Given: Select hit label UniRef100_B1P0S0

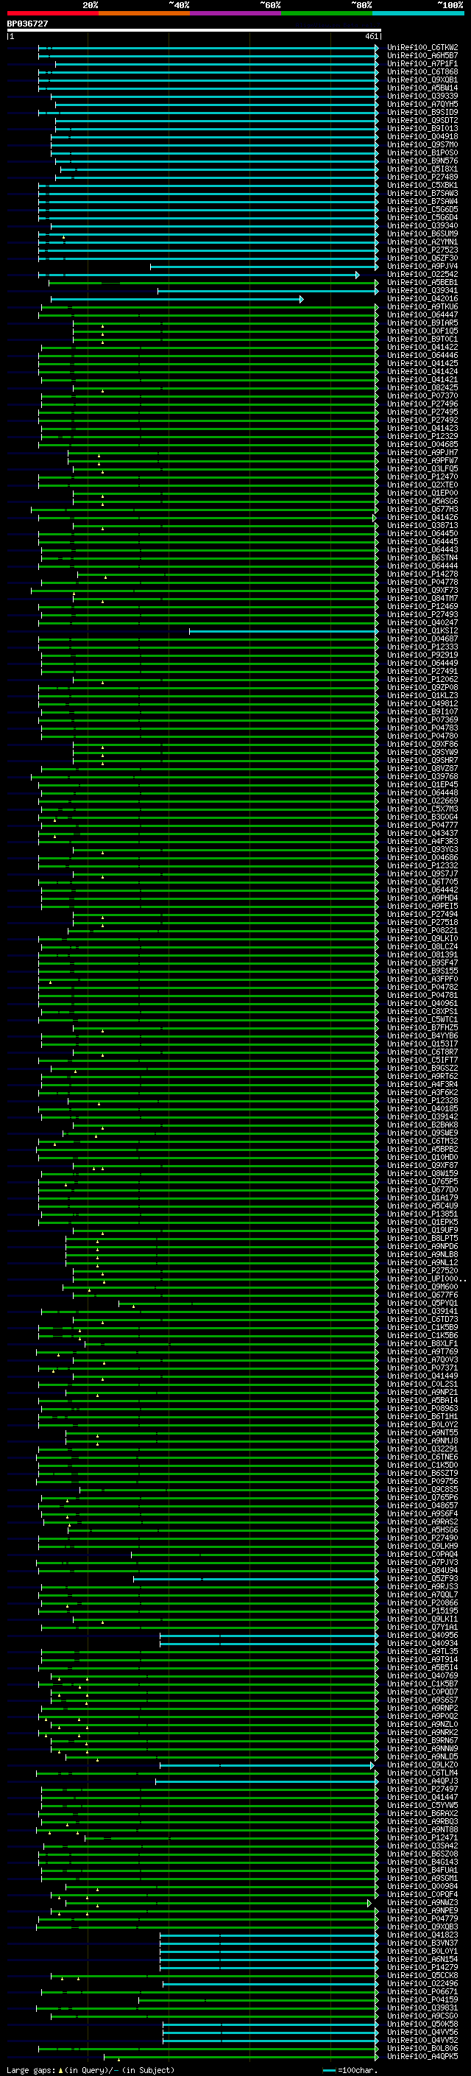Looking at the screenshot, I should pyautogui.click(x=422, y=153).
